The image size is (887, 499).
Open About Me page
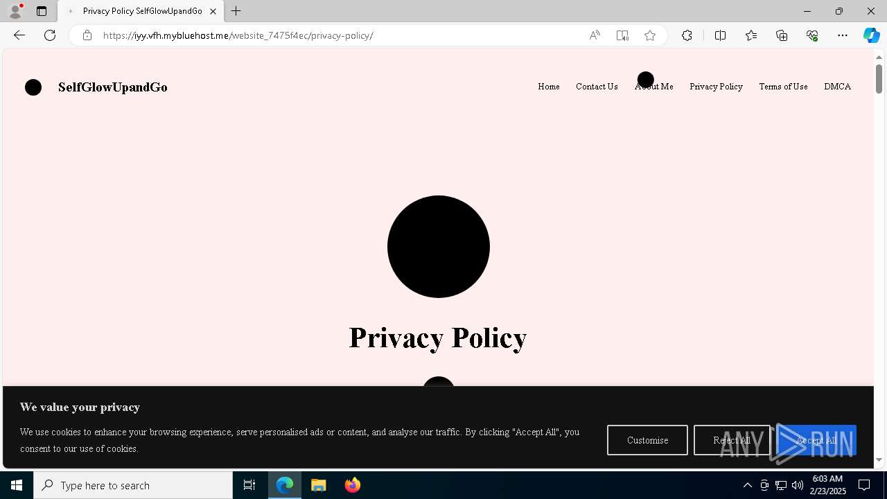pos(654,87)
